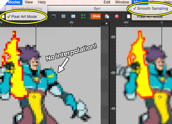Close the panel with the x button
Viewport: 172px width, 124px height.
[106, 23]
